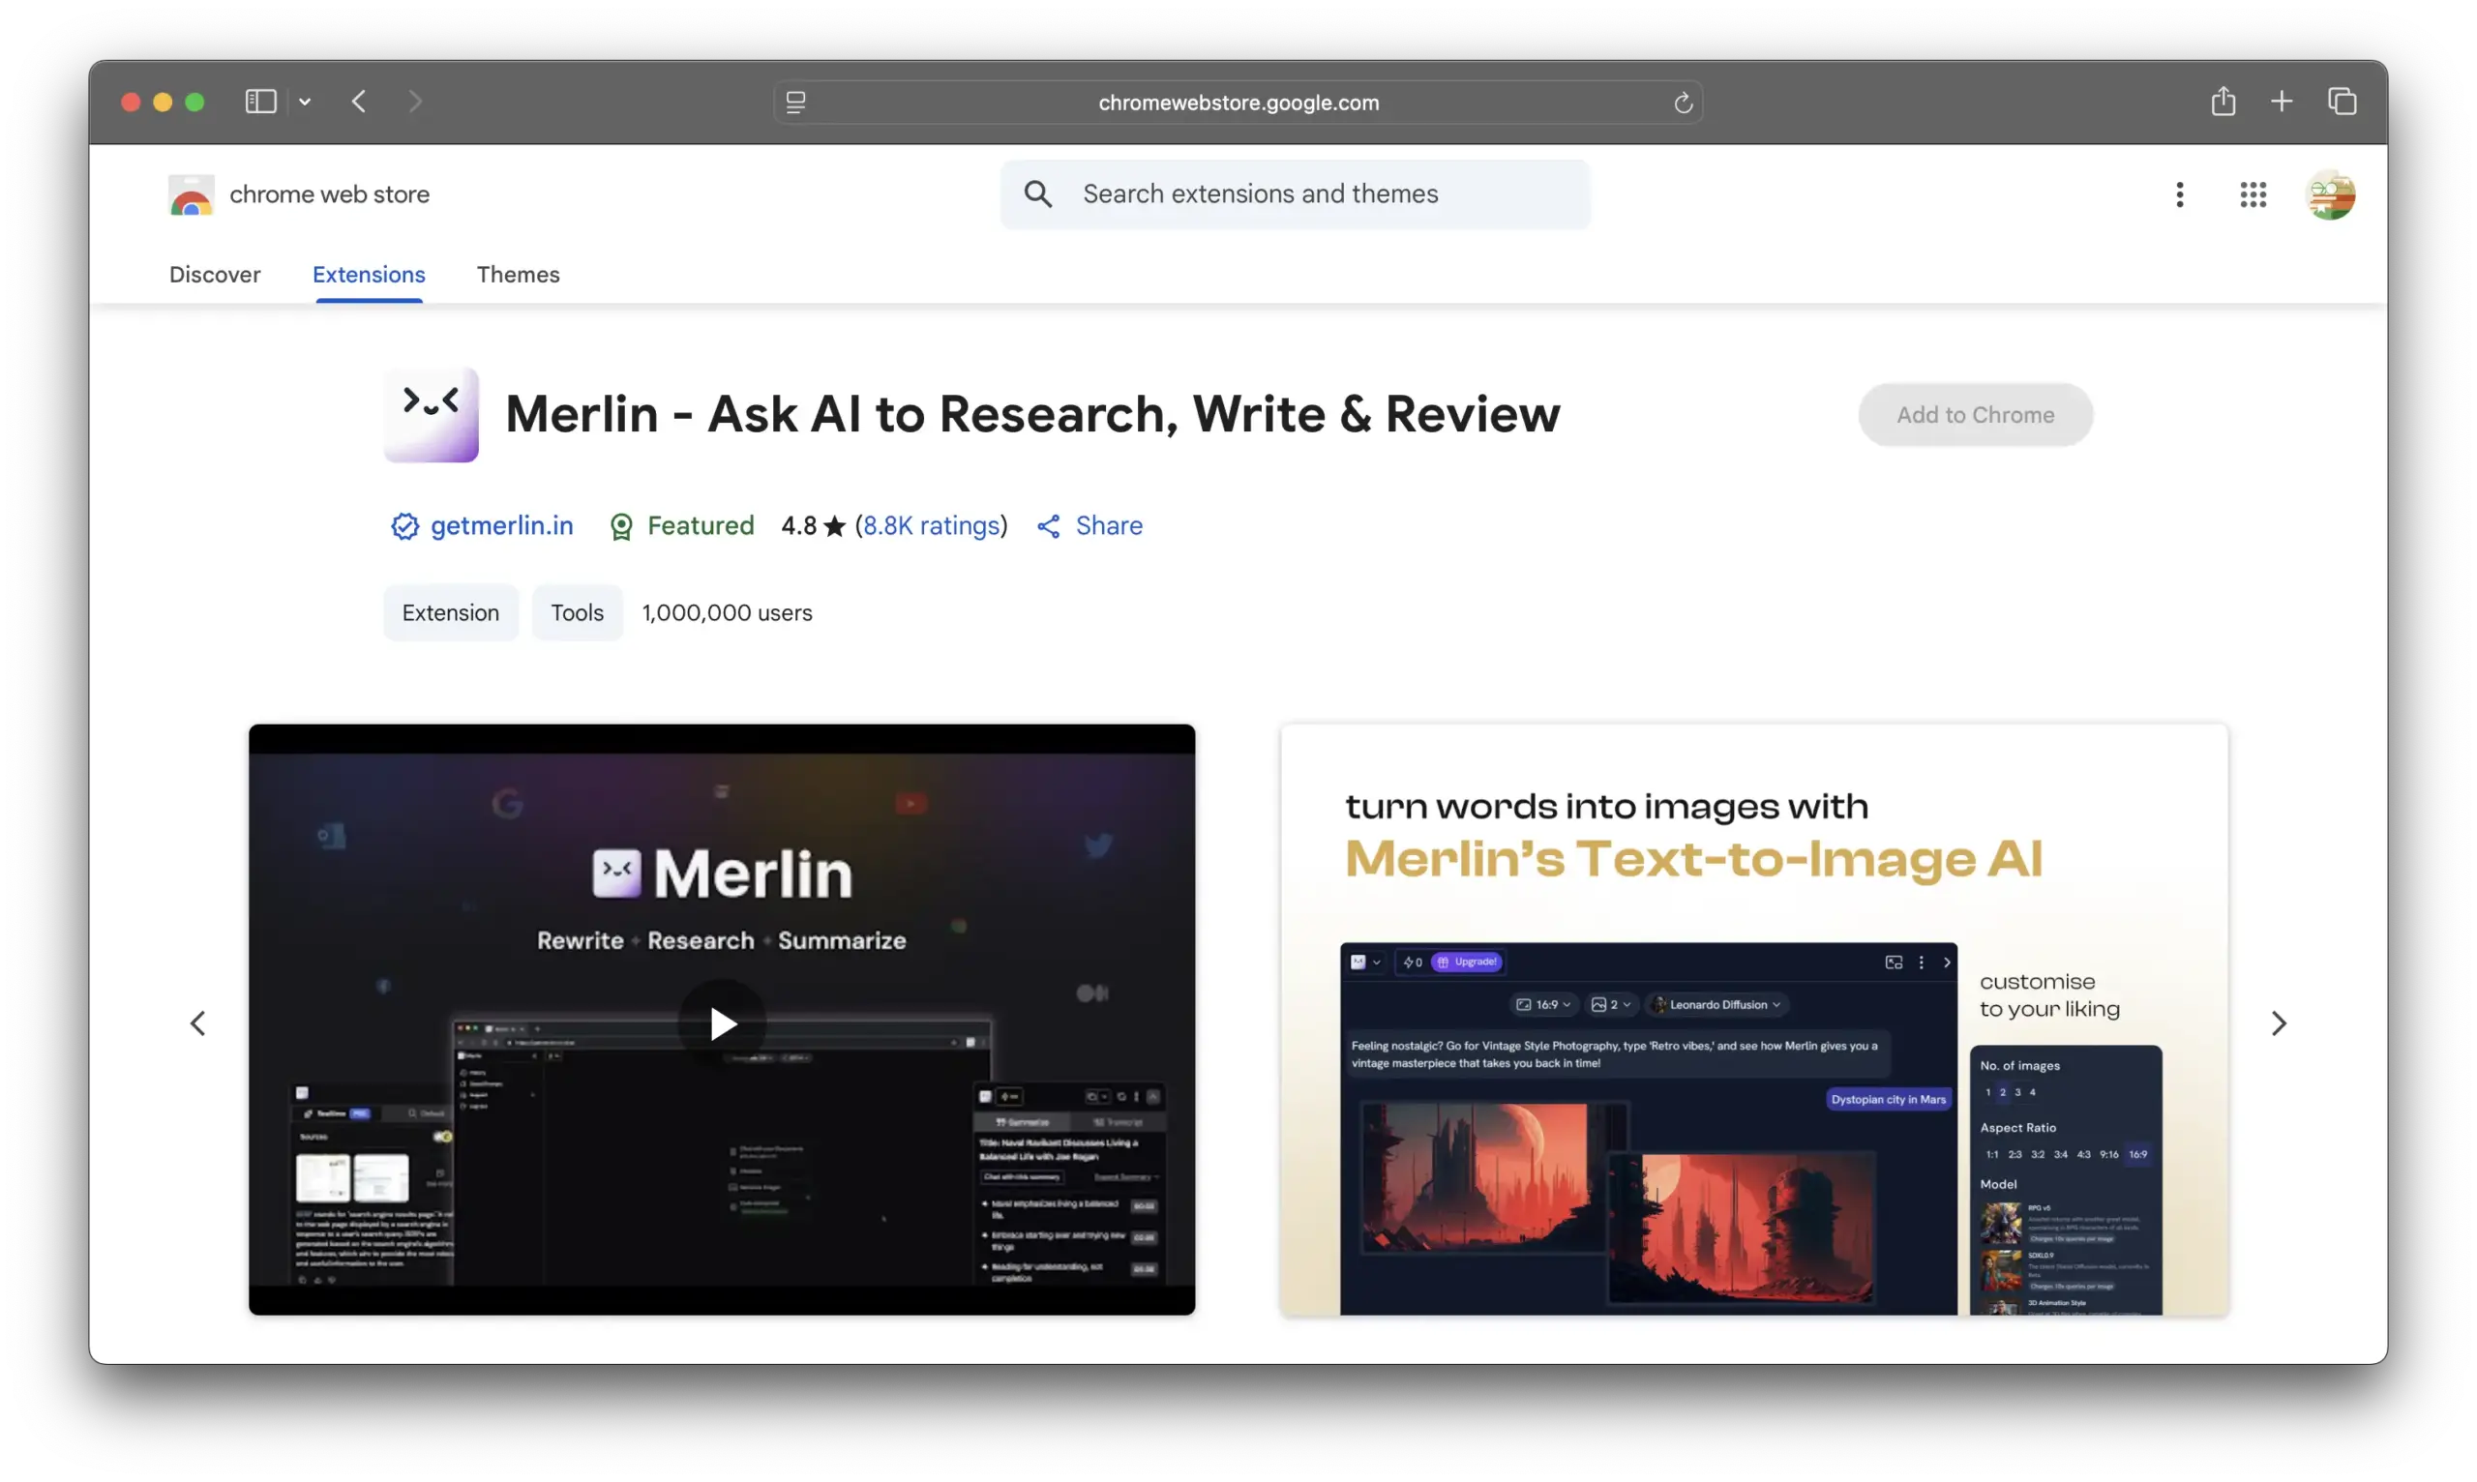Open the Text-to-Image AI screenshot slide

pyautogui.click(x=1754, y=1020)
